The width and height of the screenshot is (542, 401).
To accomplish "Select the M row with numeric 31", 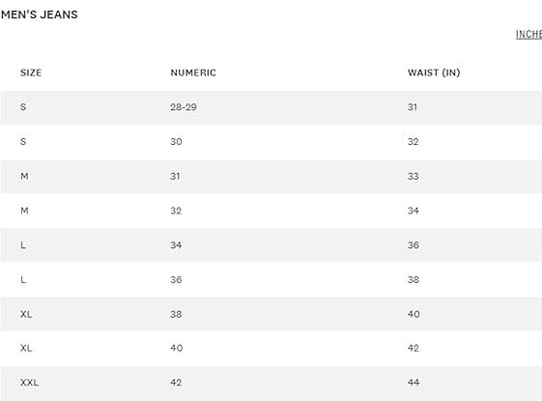I will coord(271,176).
